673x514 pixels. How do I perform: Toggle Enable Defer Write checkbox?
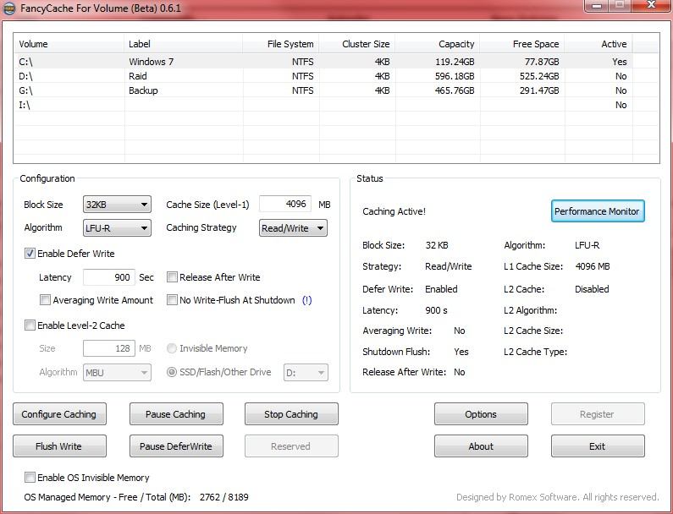pos(30,254)
